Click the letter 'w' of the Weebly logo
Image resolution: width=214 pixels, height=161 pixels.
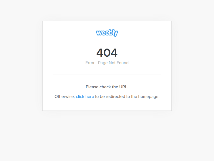pyautogui.click(x=99, y=33)
